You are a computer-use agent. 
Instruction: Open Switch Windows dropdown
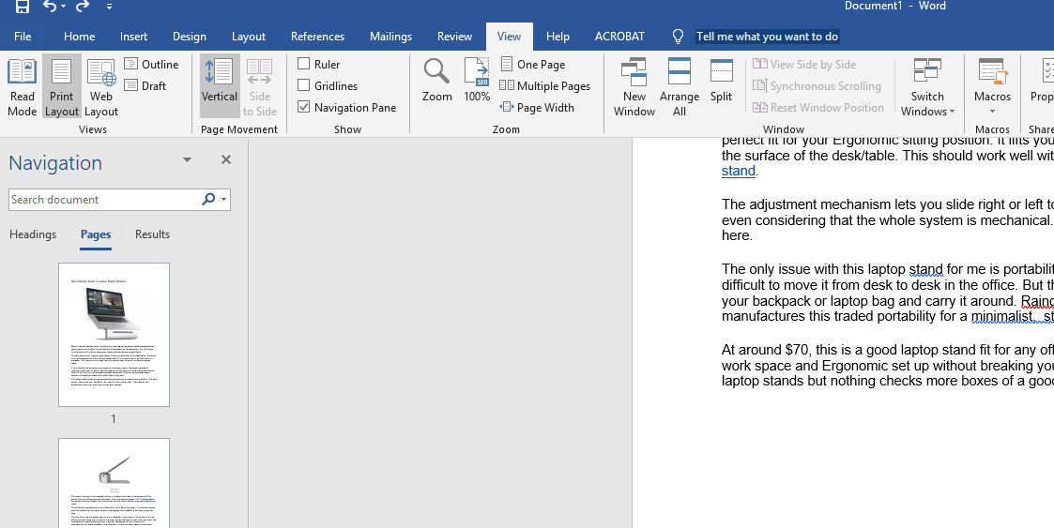click(927, 87)
